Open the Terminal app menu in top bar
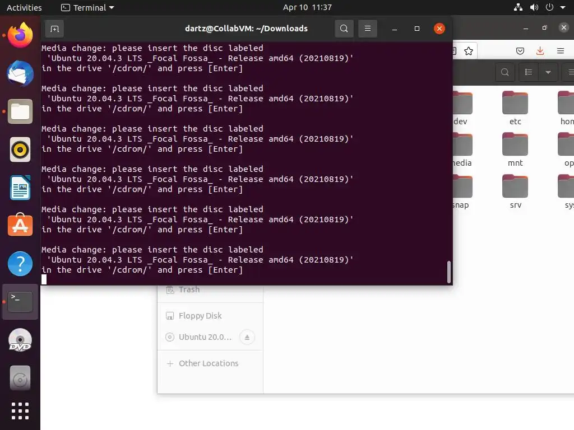This screenshot has height=430, width=574. pyautogui.click(x=87, y=7)
